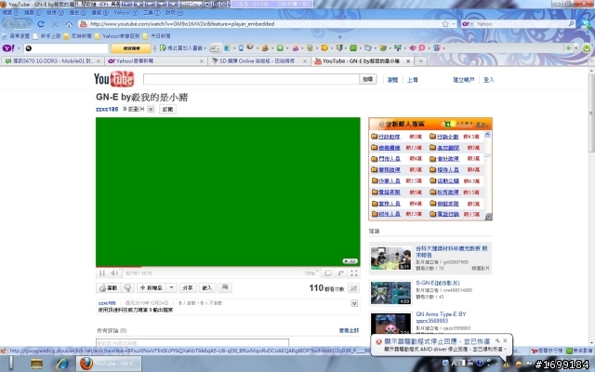Mute the video with the speaker icon

(x=114, y=272)
